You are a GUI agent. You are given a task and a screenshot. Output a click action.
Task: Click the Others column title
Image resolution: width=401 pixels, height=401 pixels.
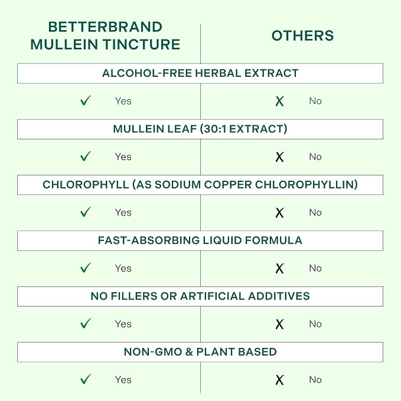[x=303, y=35]
